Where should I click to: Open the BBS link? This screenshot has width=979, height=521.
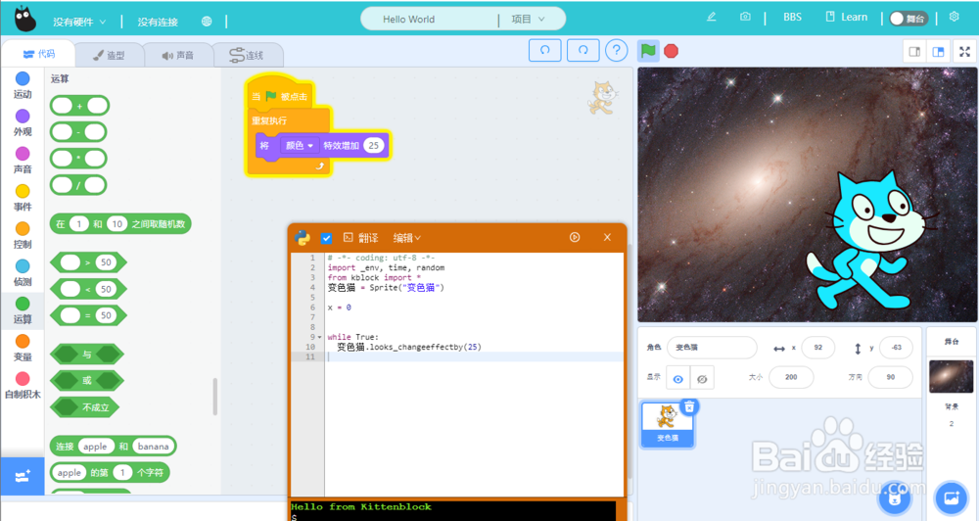point(792,18)
